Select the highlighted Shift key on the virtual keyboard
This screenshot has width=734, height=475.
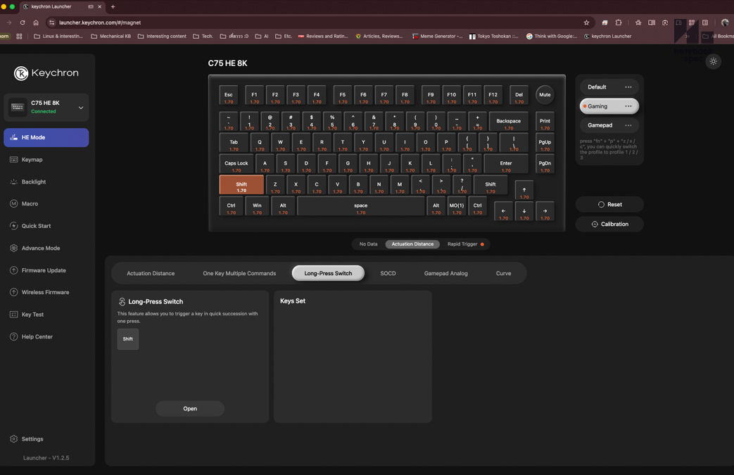(x=241, y=186)
